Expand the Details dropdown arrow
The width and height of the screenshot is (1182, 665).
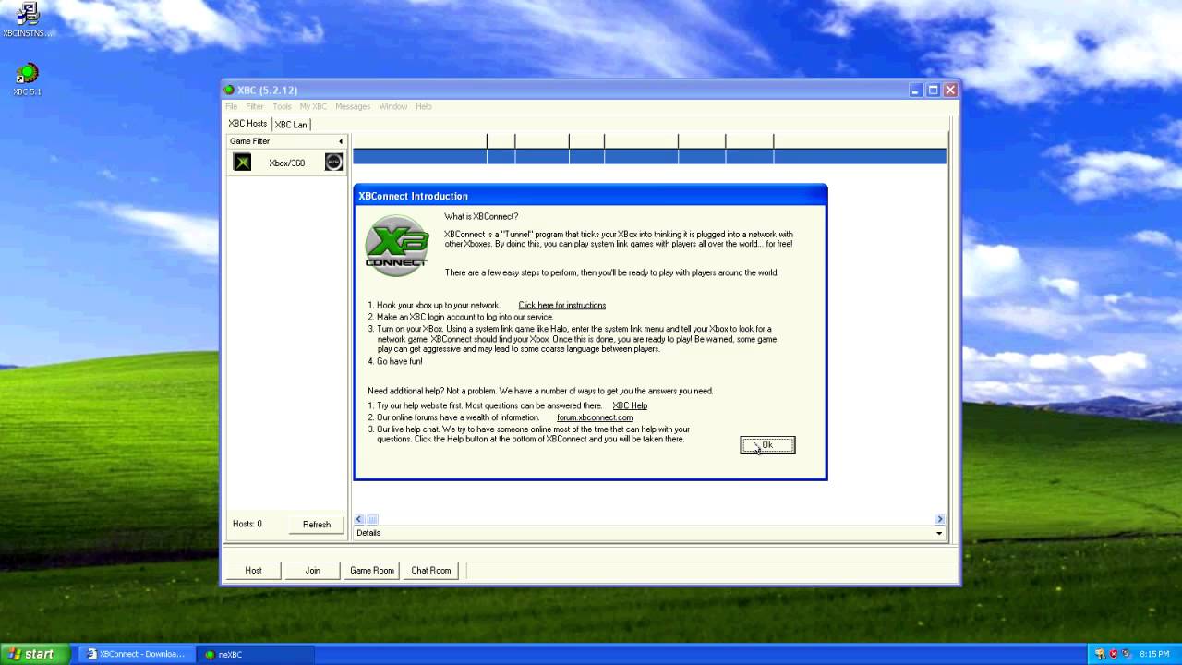pyautogui.click(x=939, y=533)
